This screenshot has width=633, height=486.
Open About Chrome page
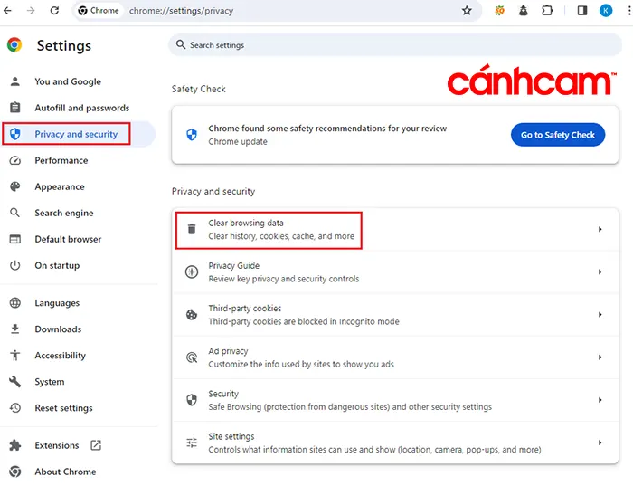coord(65,472)
